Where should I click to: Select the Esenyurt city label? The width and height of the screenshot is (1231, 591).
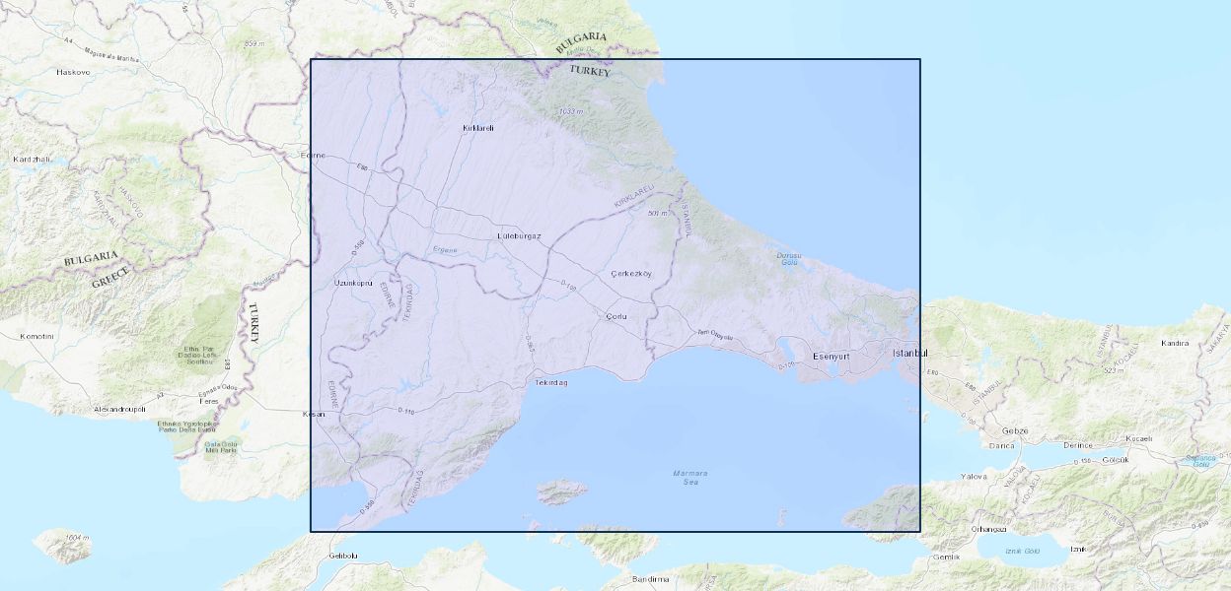(831, 356)
